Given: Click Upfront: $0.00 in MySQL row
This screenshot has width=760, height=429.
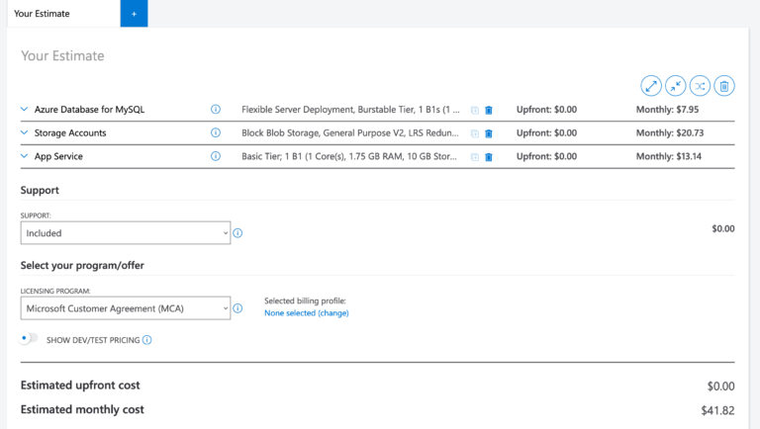Looking at the screenshot, I should [546, 110].
